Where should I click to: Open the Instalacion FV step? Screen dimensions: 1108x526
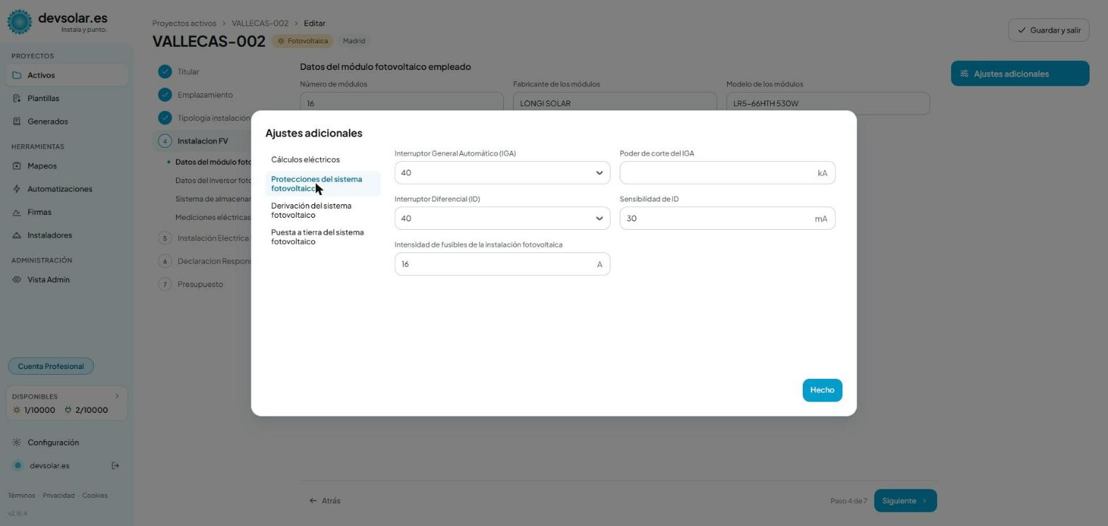tap(202, 141)
